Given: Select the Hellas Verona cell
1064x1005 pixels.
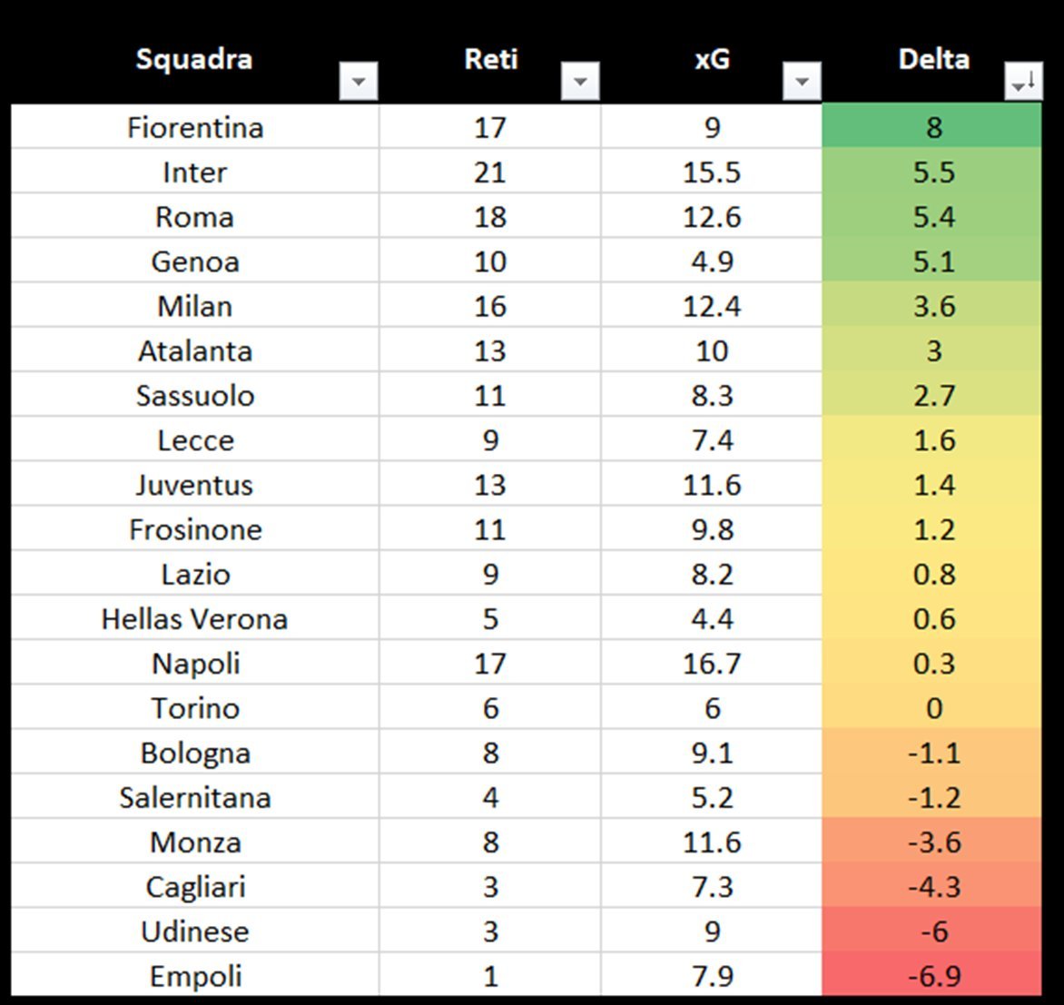Looking at the screenshot, I should (195, 619).
